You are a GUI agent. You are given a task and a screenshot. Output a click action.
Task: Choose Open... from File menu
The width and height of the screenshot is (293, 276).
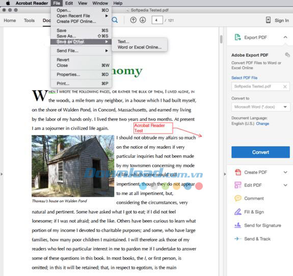click(81, 10)
